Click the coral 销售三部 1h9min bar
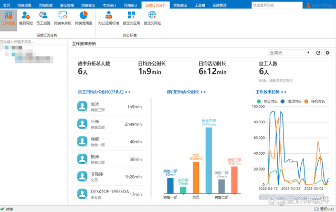Viewport: 336px width, 212px height. point(234,180)
